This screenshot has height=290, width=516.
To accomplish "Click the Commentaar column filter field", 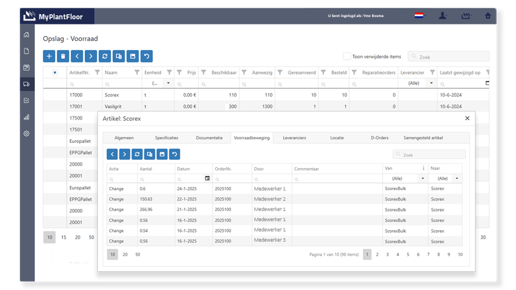I will click(x=337, y=178).
